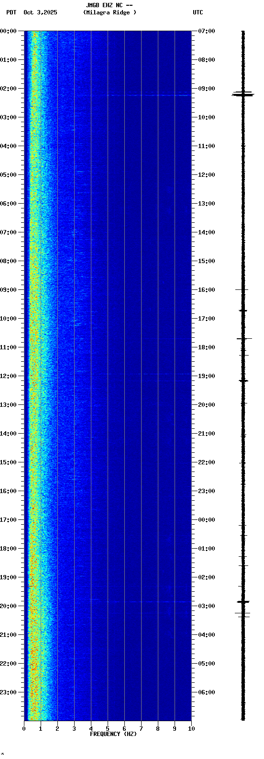264x759 pixels.
Task: Pick the 13:00 PDT axis label
Action: click(8, 405)
